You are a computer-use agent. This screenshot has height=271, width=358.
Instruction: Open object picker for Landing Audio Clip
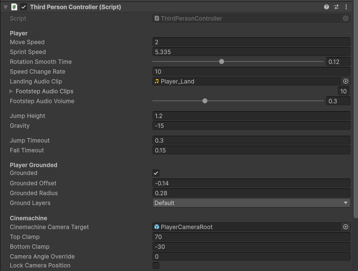click(x=346, y=81)
